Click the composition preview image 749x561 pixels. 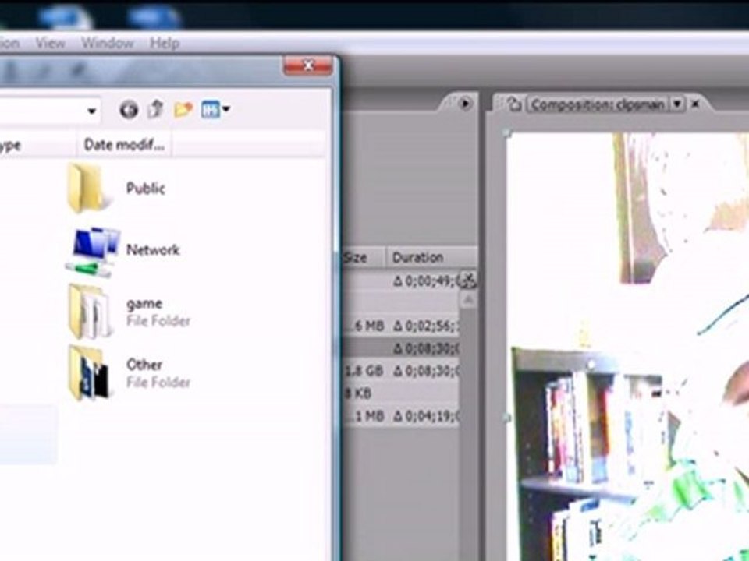627,347
